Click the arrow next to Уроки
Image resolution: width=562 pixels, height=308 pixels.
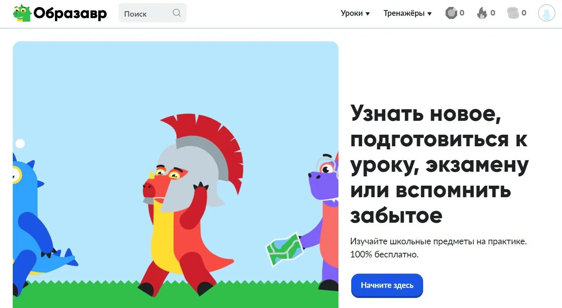pos(367,14)
